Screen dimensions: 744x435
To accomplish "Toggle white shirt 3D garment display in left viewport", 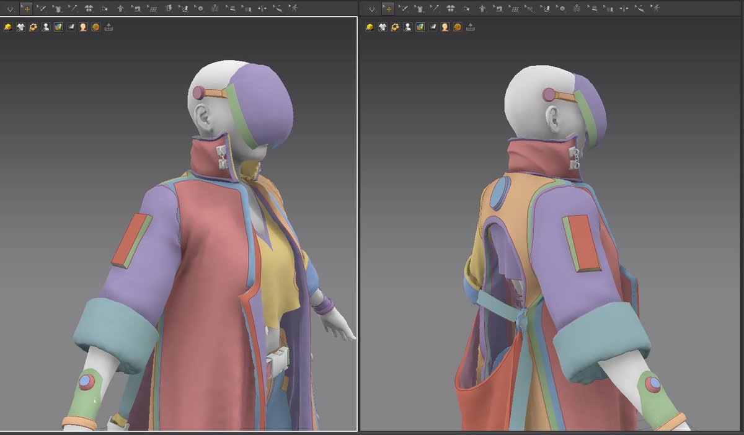I will click(x=20, y=27).
